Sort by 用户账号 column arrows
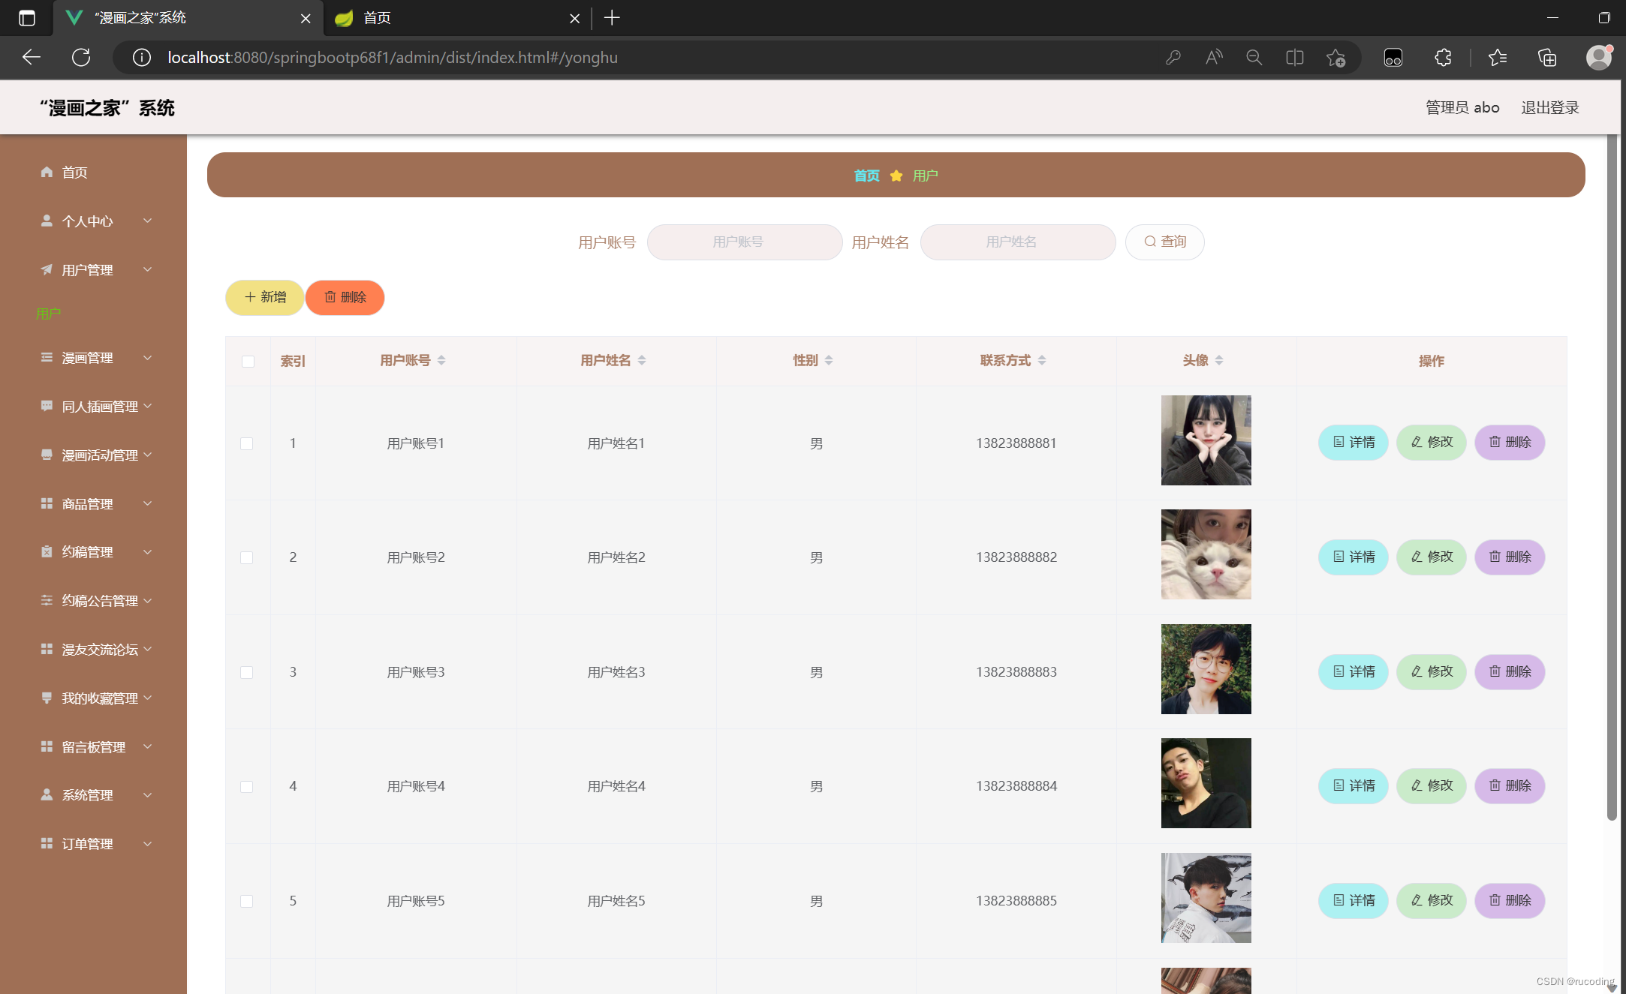Viewport: 1626px width, 994px height. (x=441, y=360)
